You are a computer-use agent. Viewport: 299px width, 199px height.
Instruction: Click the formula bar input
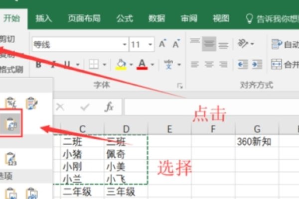212,107
